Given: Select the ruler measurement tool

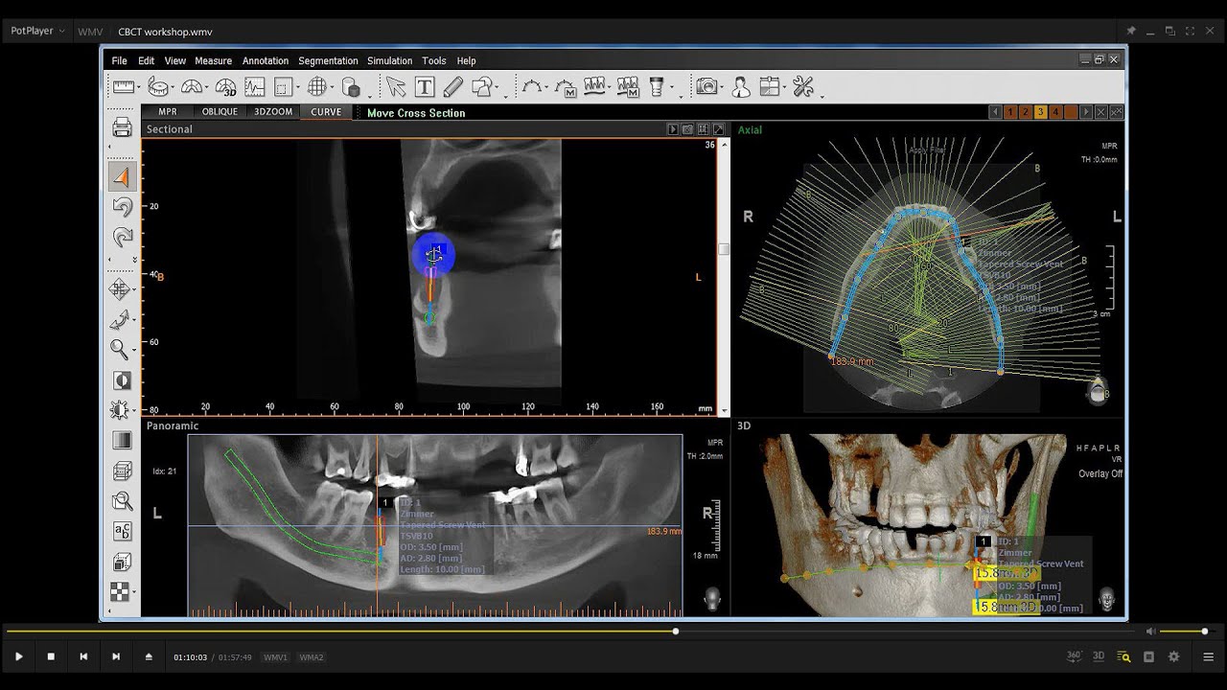Looking at the screenshot, I should coord(123,87).
